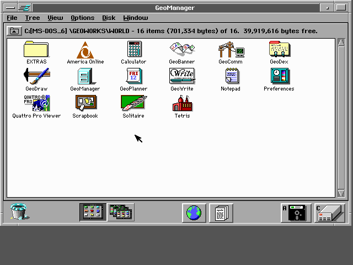353x265 pixels.
Task: Select the GeoBanner icon
Action: click(x=182, y=49)
